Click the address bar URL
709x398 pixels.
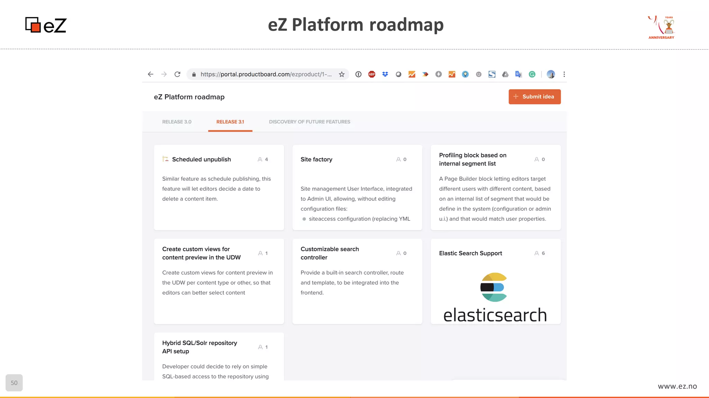266,74
